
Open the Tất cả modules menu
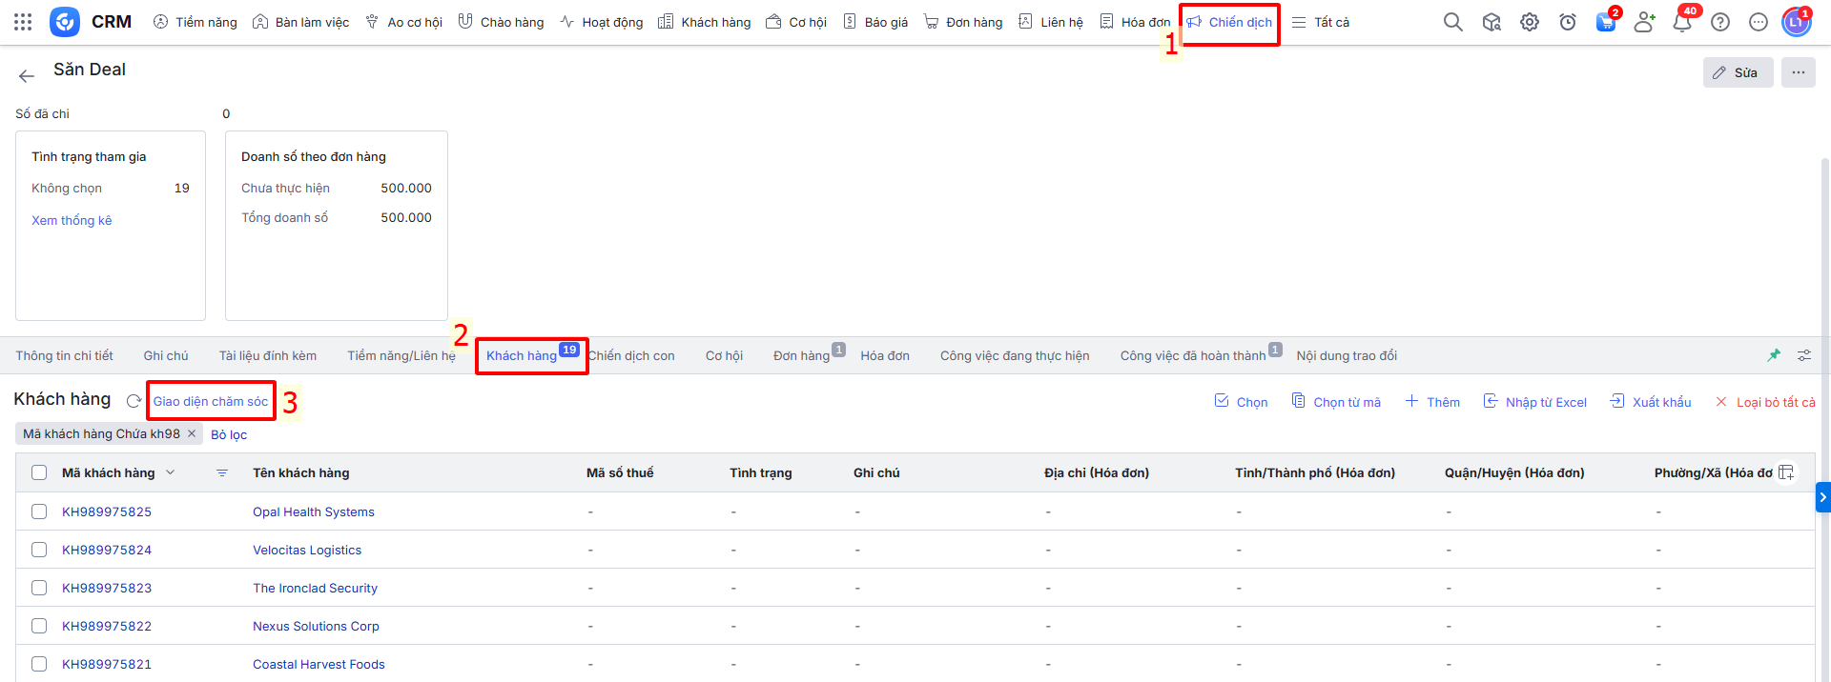(x=1321, y=22)
